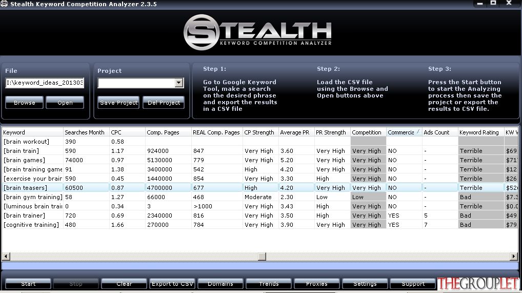Image resolution: width=522 pixels, height=293 pixels.
Task: Select the [brain games] keyword
Action: [24, 160]
